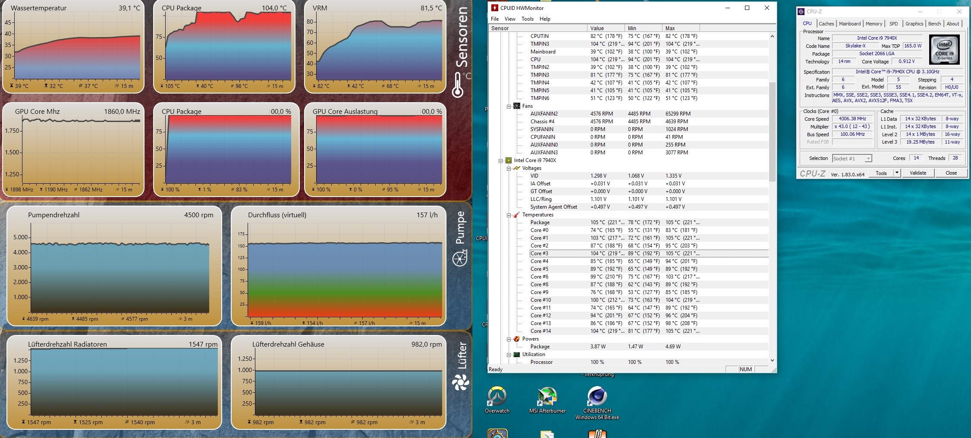Viewport: 971px width, 438px height.
Task: Select the VID voltage row
Action: pyautogui.click(x=649, y=176)
